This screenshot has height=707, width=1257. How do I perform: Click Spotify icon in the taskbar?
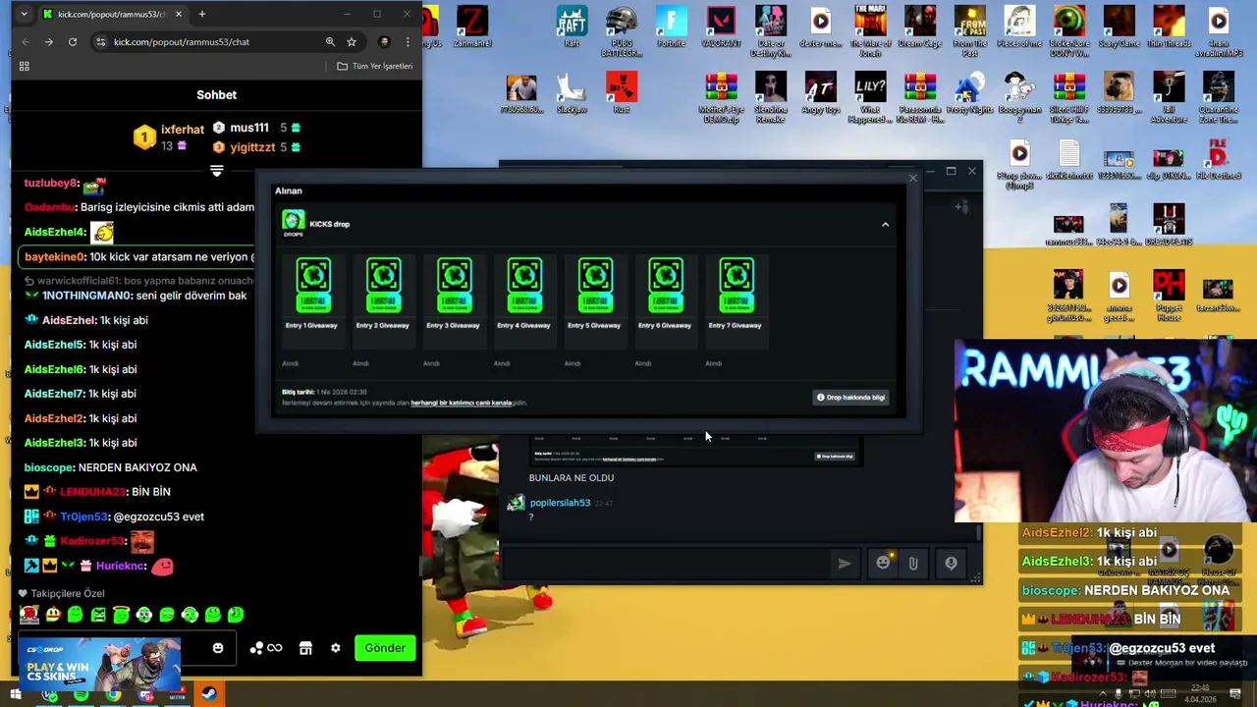click(x=81, y=695)
